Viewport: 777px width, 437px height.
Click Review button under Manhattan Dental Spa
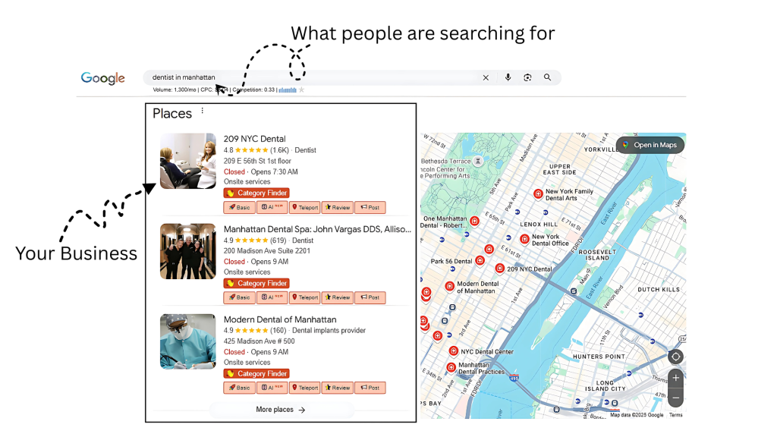click(x=338, y=297)
